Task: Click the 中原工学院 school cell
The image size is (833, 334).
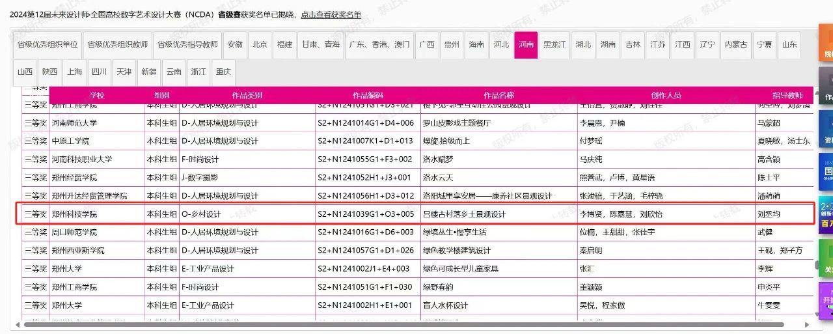Action: pos(97,141)
